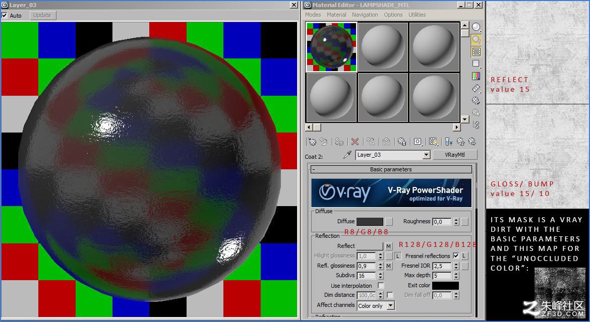Toggle Show Shaded Material in Viewport icon

[x=433, y=142]
